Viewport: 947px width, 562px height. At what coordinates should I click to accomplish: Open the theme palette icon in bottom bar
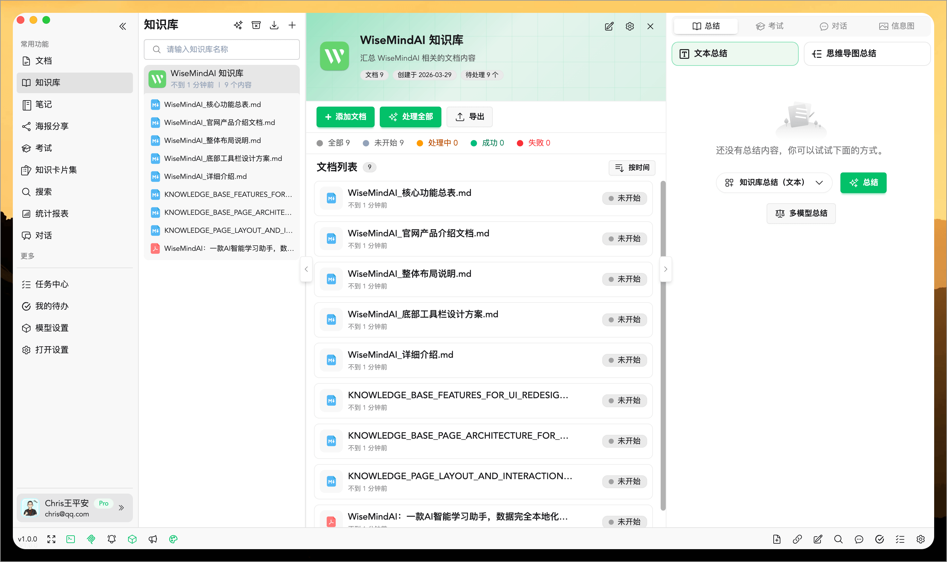pyautogui.click(x=173, y=539)
